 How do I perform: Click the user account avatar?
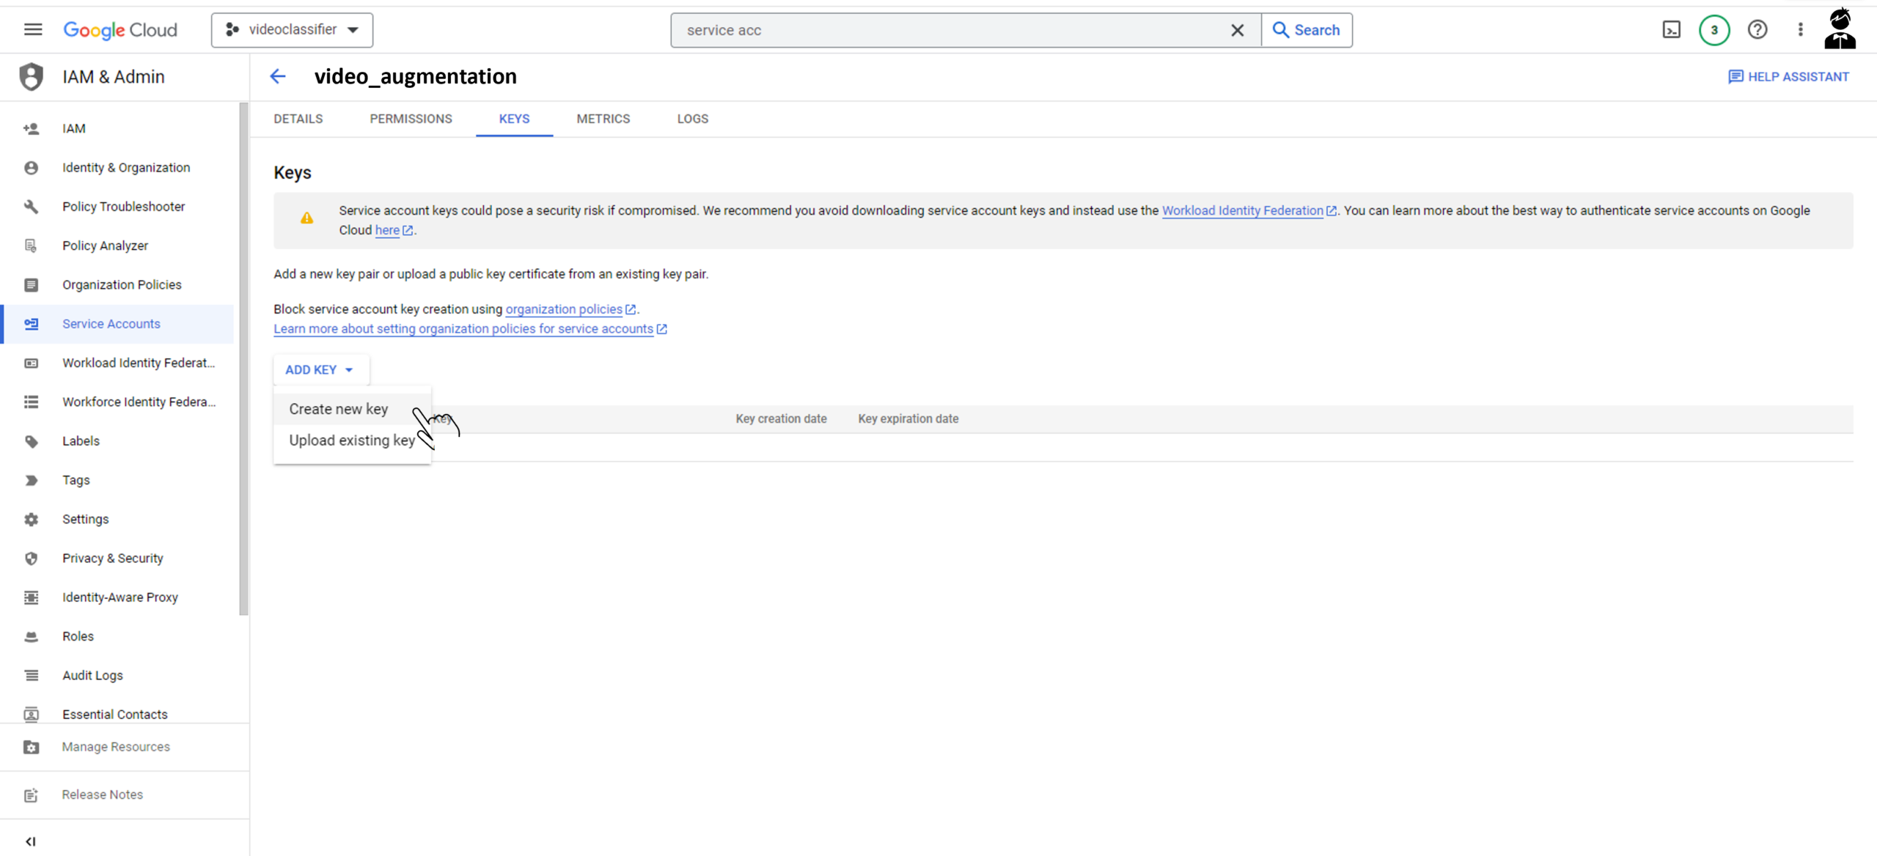point(1839,30)
